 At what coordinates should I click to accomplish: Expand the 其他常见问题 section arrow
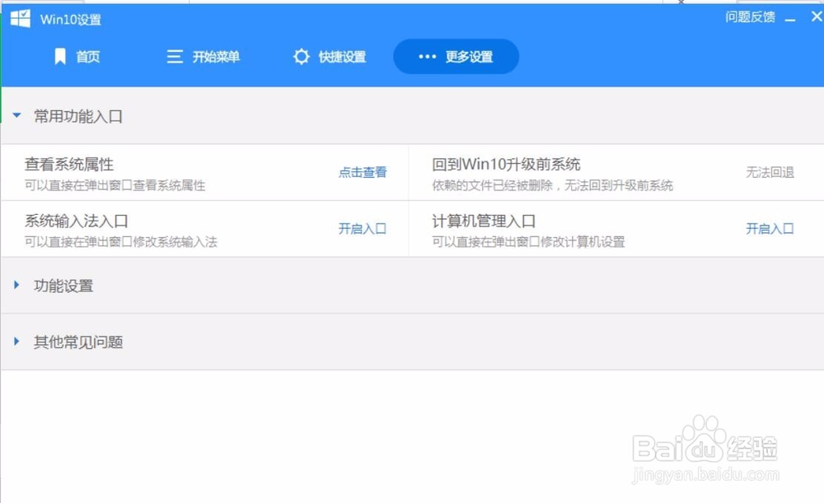pos(16,342)
